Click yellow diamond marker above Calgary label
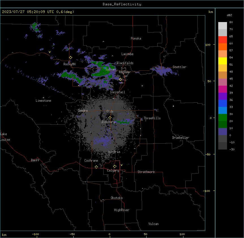 point(115,166)
